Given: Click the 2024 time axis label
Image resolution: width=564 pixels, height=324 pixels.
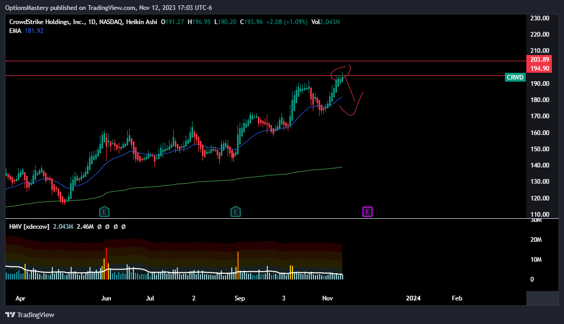Looking at the screenshot, I should coord(413,298).
